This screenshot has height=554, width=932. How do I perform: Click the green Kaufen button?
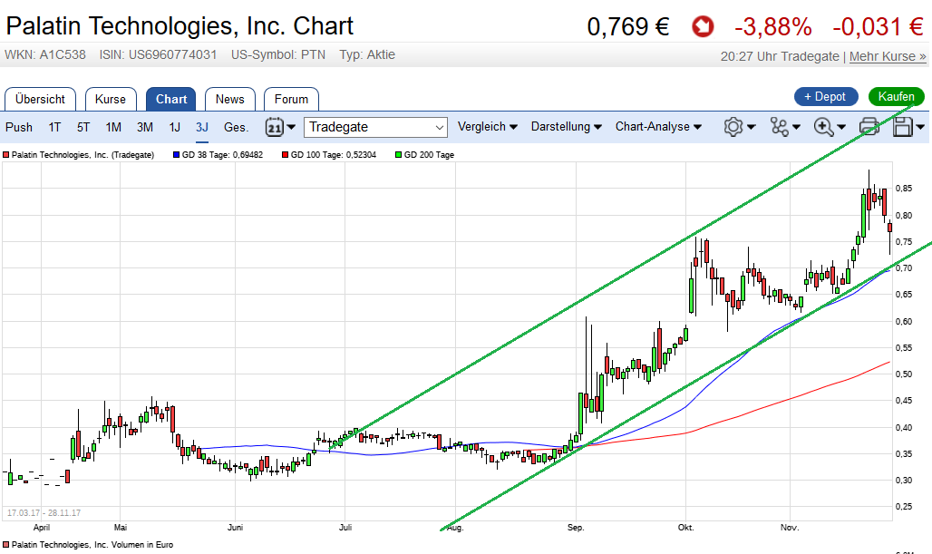(896, 96)
